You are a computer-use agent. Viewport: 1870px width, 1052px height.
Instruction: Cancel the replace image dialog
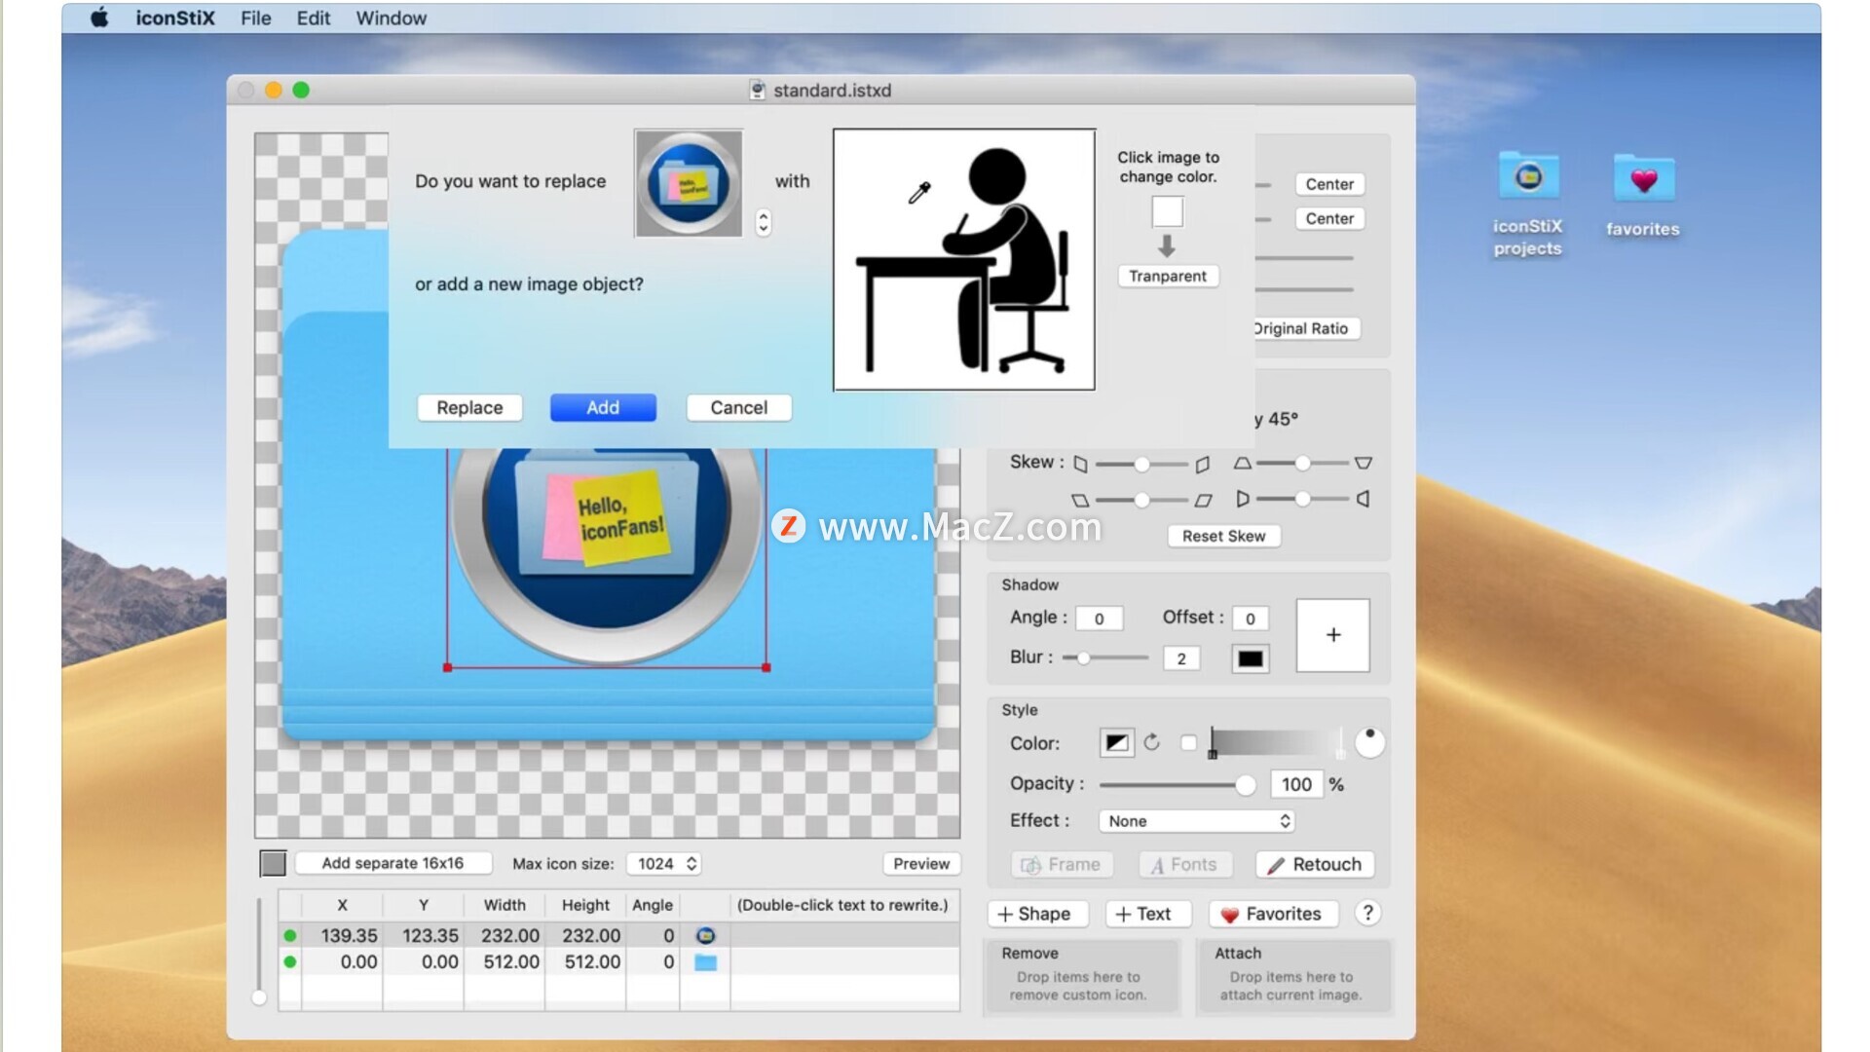738,407
